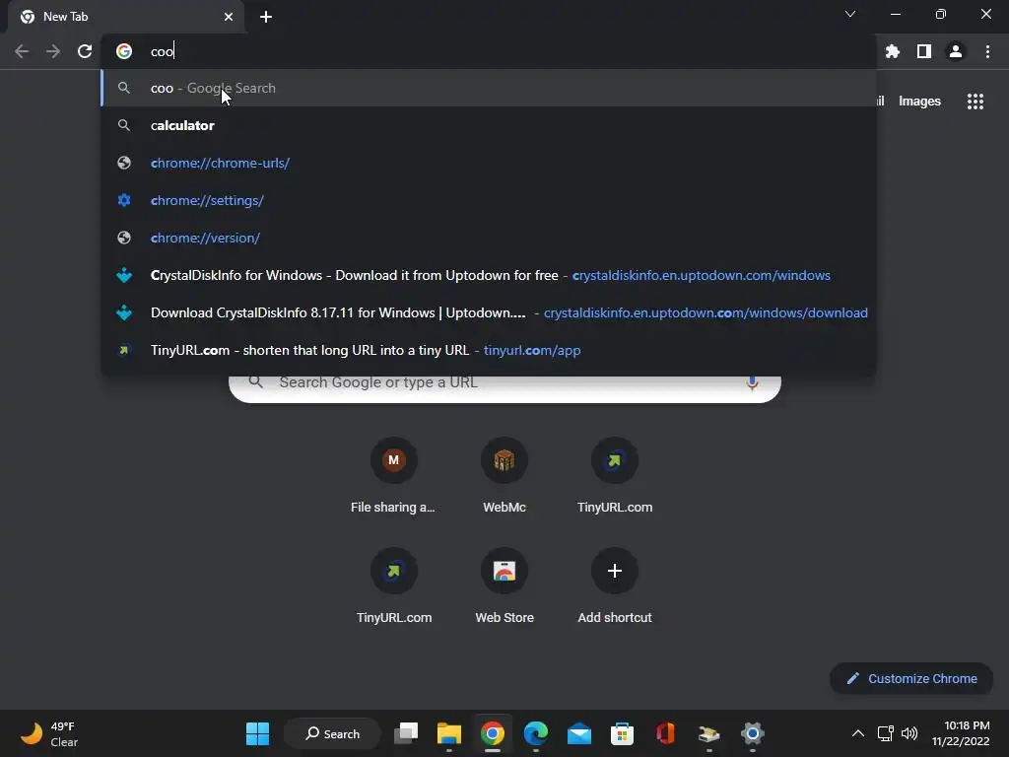Close the New Tab tab
Image resolution: width=1009 pixels, height=757 pixels.
pyautogui.click(x=229, y=17)
